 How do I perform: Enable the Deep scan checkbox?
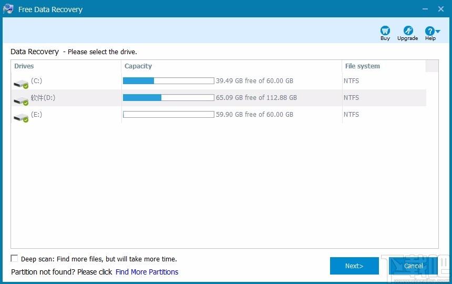click(14, 258)
